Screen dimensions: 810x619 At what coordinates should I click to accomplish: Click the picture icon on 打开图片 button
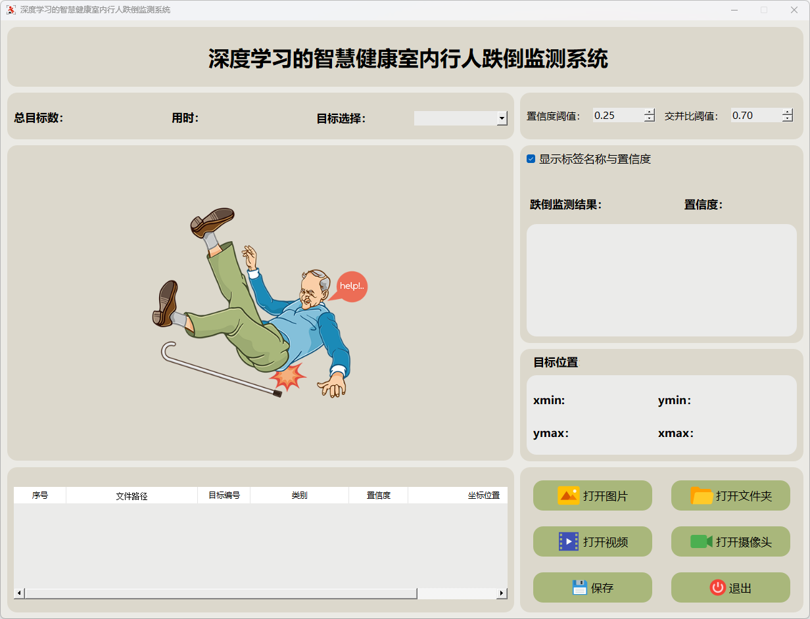coord(568,495)
